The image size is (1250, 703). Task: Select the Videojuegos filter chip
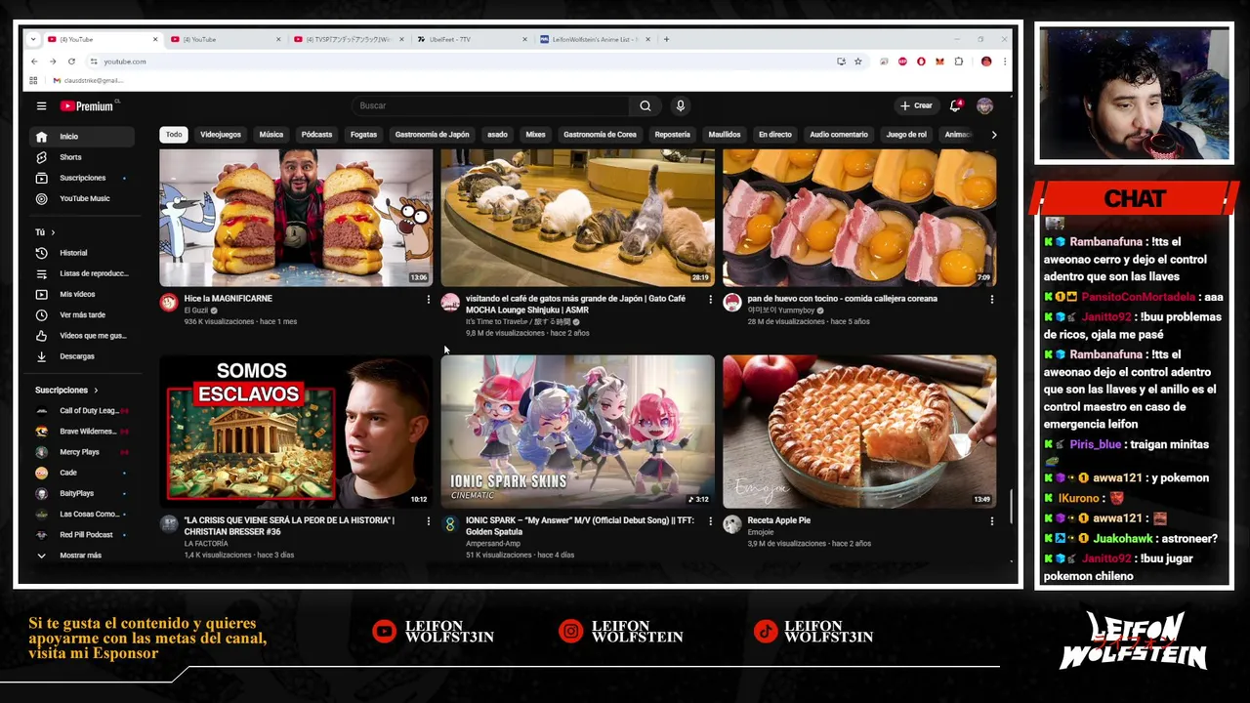click(221, 135)
